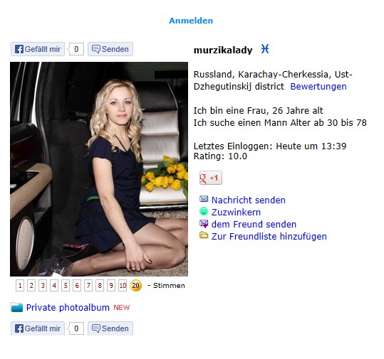Click the yellow folder friend list icon

(x=204, y=235)
